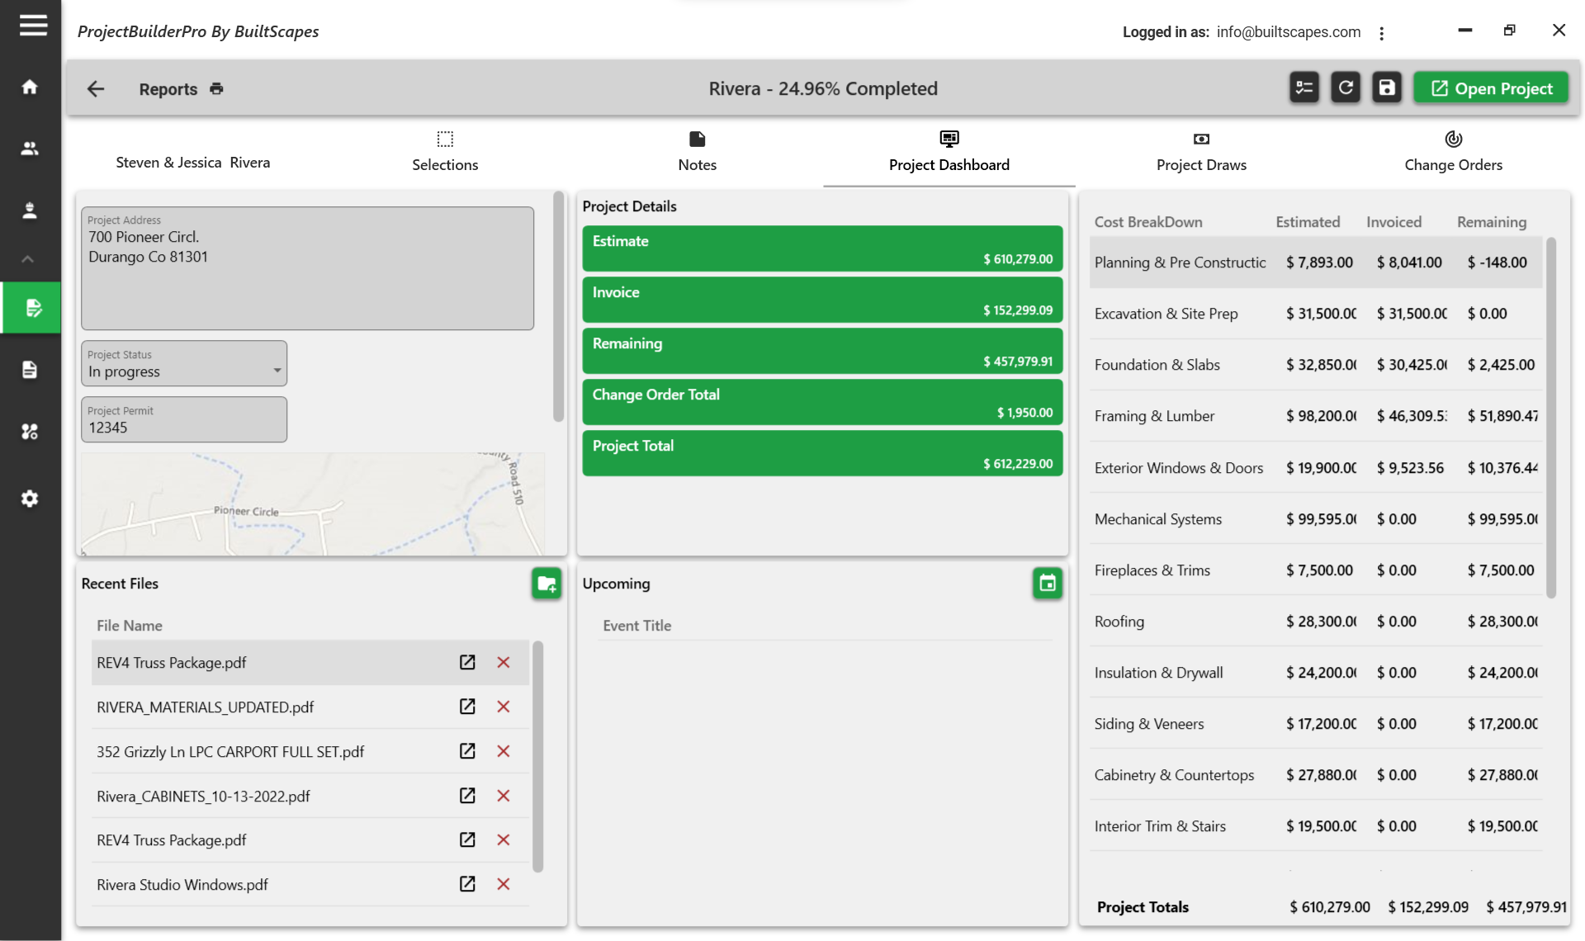Click the Open Project button
1585x941 pixels.
[1491, 88]
